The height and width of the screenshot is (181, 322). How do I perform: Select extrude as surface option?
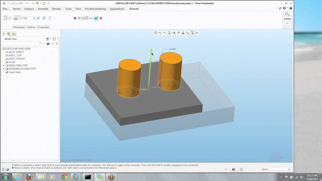10,18
